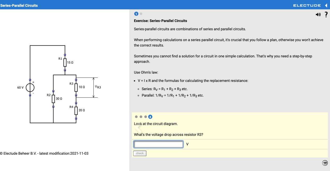Click heading 'Exercise: Series-Parallel Circuits'

tap(160, 21)
